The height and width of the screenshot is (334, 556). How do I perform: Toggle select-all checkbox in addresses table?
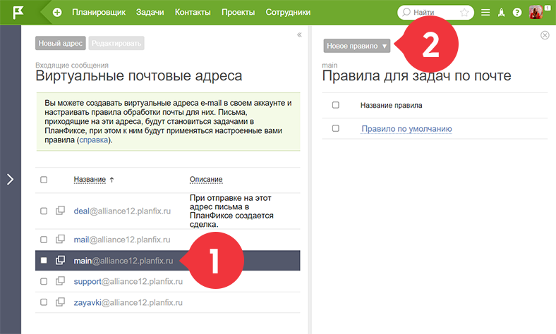pyautogui.click(x=44, y=180)
